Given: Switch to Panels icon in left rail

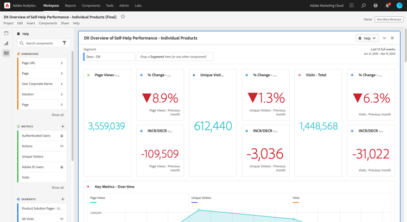Looking at the screenshot, I should click(6, 33).
